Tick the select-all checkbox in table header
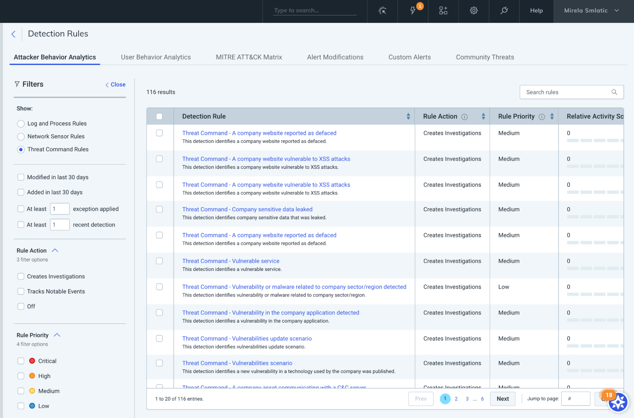This screenshot has width=634, height=418. coord(160,116)
